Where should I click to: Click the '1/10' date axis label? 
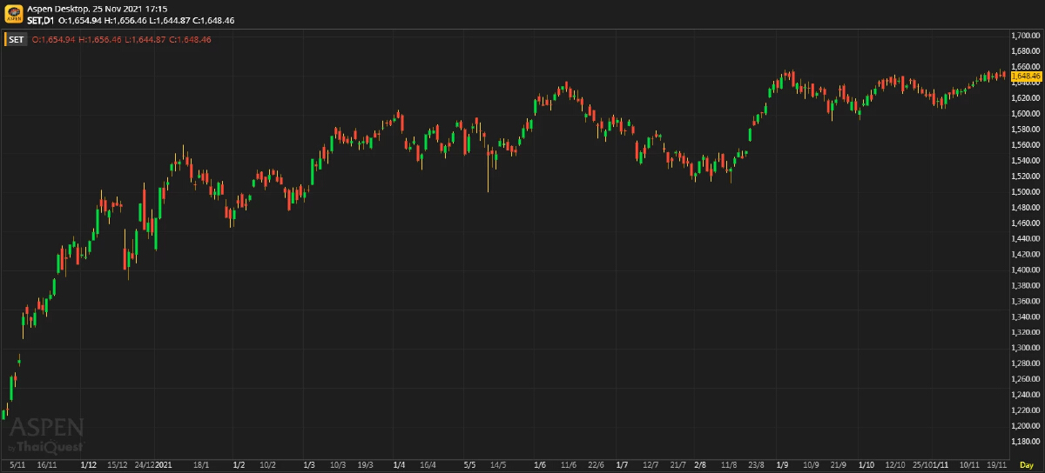866,465
